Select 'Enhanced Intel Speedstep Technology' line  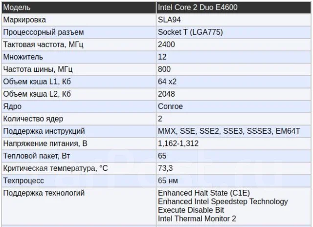(x=223, y=202)
